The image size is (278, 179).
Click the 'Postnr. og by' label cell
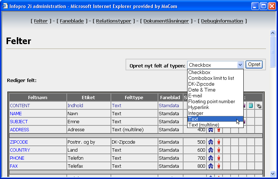point(88,142)
